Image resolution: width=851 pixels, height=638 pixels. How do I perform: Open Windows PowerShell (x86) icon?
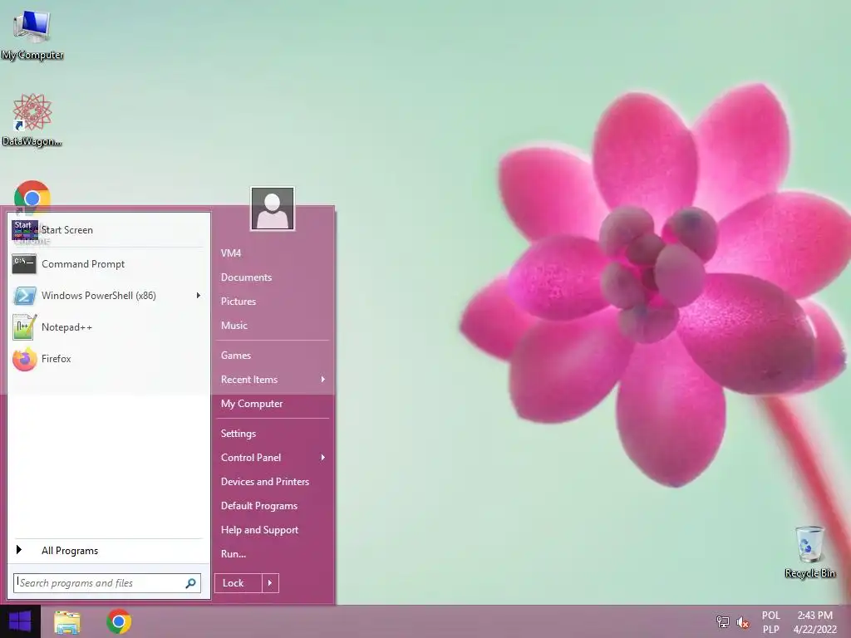[x=24, y=296]
